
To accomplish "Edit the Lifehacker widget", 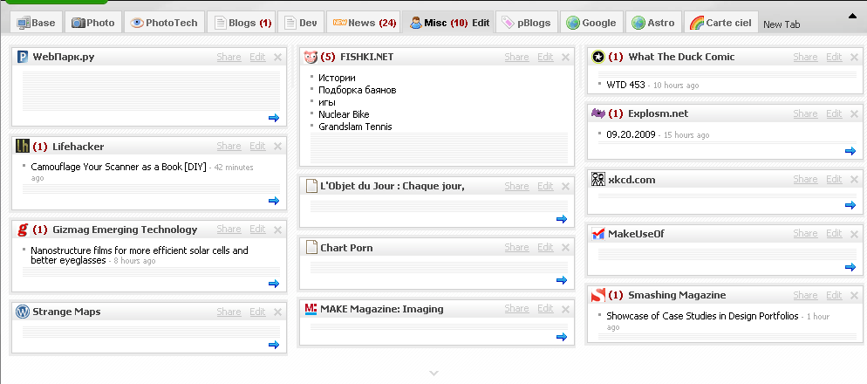I will (257, 146).
